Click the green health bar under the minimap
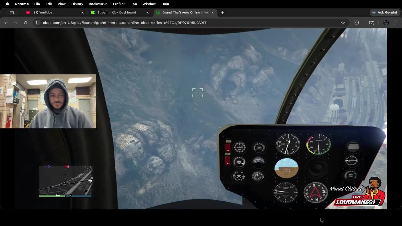This screenshot has width=402, height=226. pos(52,196)
